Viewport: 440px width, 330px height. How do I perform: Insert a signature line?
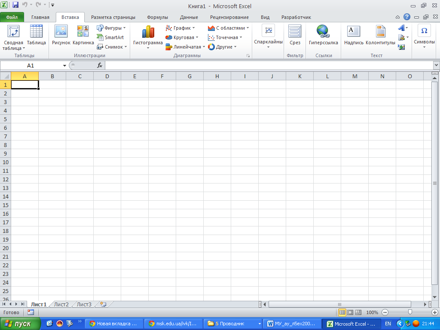click(x=403, y=37)
